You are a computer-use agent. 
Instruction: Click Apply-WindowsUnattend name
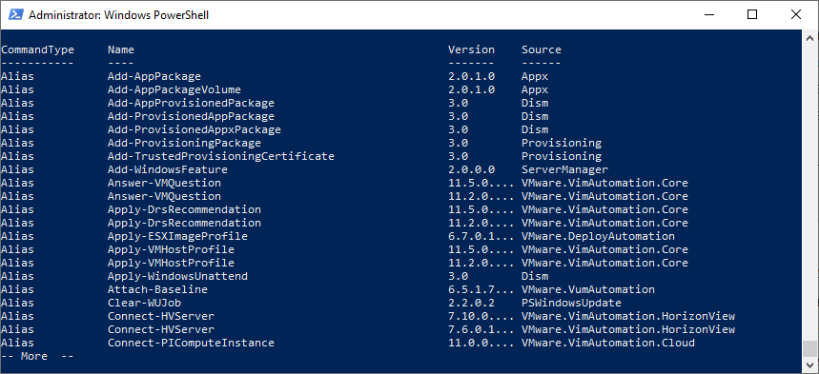click(177, 276)
